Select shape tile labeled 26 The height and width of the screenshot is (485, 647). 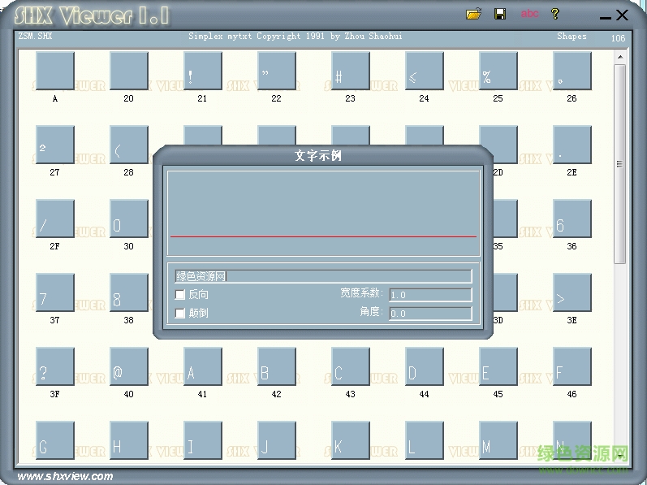572,71
